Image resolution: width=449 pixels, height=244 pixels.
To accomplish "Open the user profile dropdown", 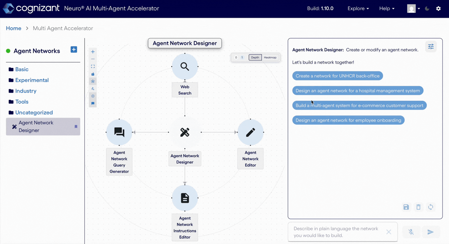I will click(x=414, y=9).
